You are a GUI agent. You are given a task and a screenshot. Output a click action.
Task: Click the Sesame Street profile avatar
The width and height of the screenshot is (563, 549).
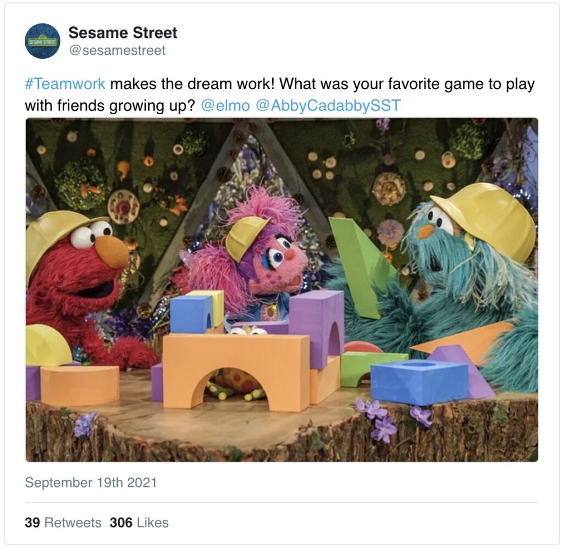42,41
